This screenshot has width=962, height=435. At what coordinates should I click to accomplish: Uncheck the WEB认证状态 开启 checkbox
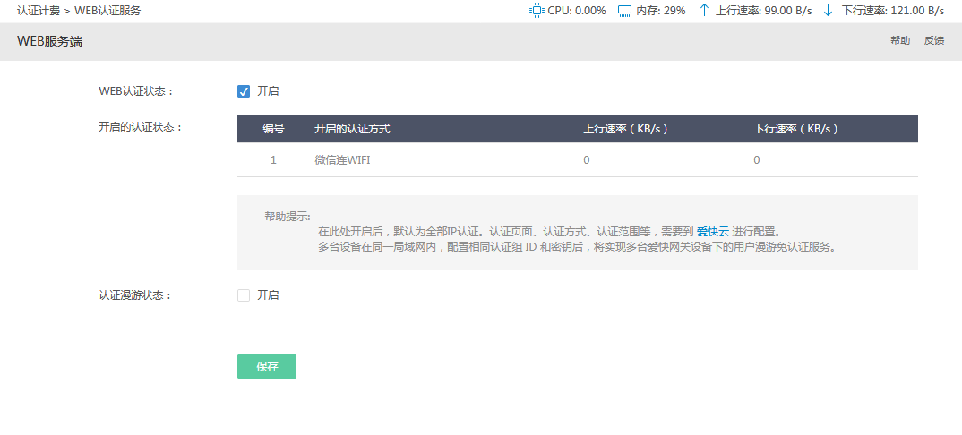244,91
